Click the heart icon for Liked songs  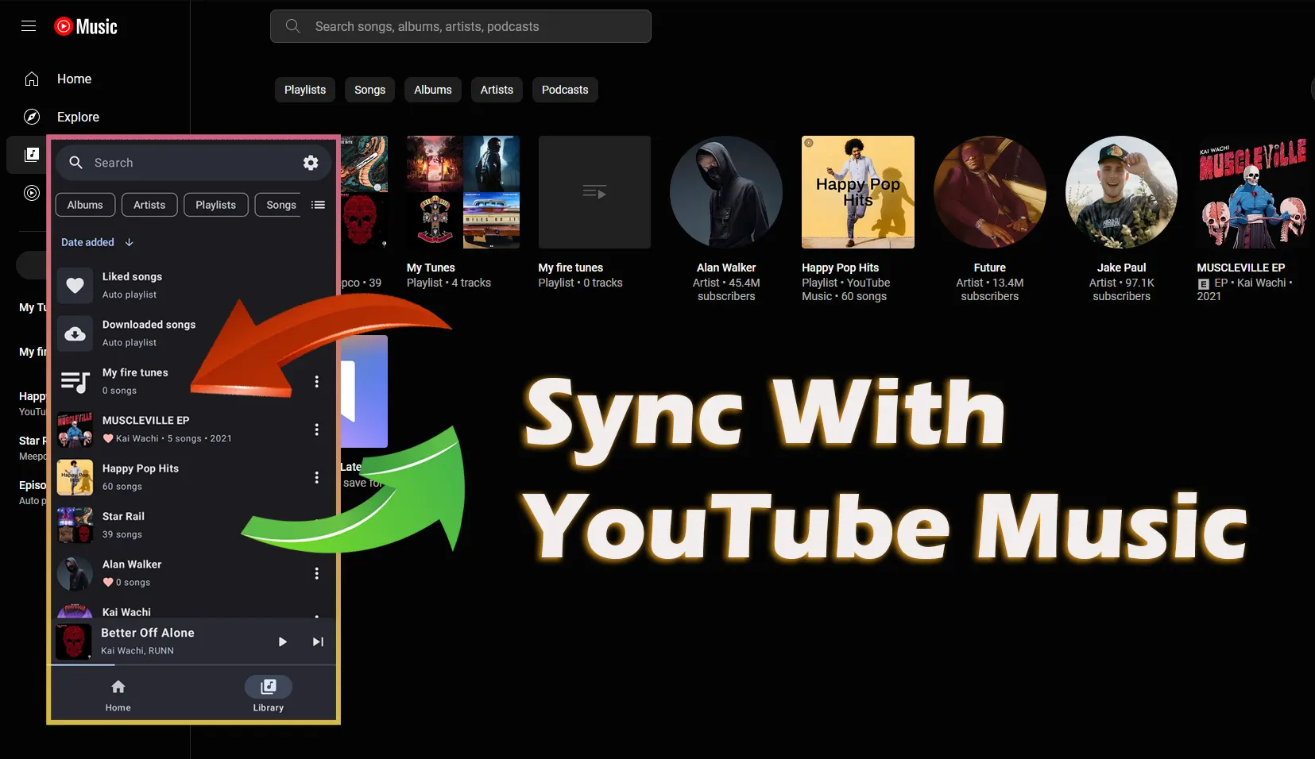75,285
